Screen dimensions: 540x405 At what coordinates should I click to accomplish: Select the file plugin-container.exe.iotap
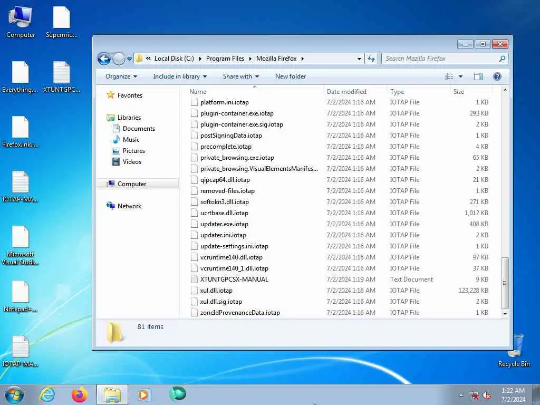237,113
